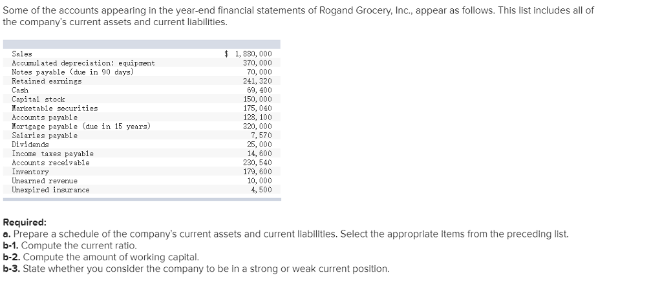Click the Sales row label
Viewport: 662px width, 284px height.
22,54
